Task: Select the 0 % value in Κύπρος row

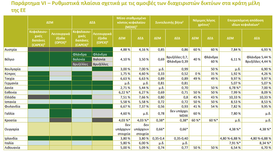Action: tap(196, 73)
